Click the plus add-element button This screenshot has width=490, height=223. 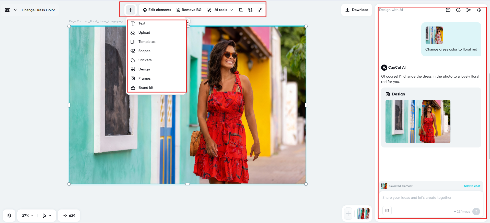131,10
